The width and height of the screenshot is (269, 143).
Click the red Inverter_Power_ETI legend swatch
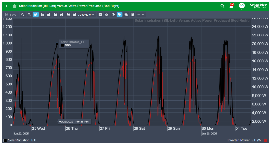(265, 140)
